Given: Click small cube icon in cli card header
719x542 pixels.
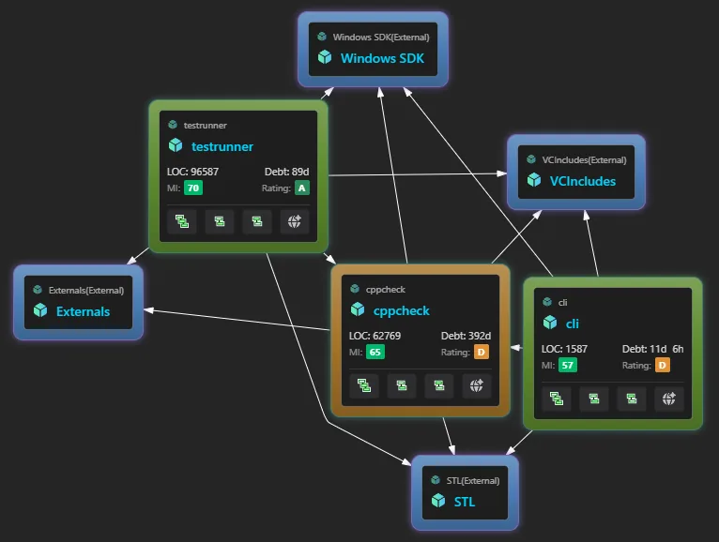Looking at the screenshot, I should coord(547,301).
